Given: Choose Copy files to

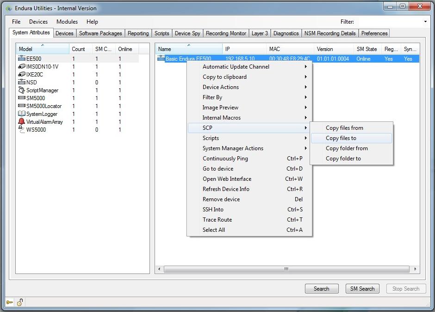Looking at the screenshot, I should (x=352, y=138).
